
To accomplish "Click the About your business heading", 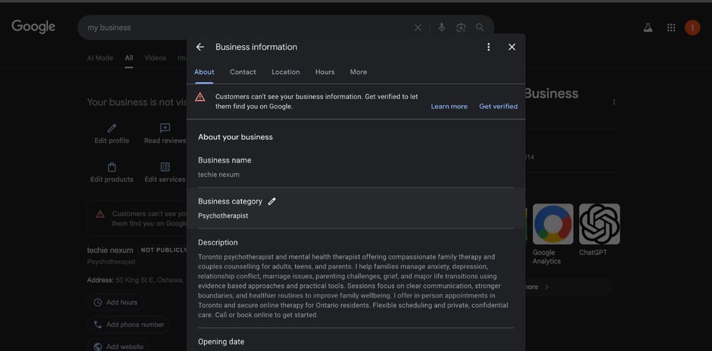I will (235, 137).
